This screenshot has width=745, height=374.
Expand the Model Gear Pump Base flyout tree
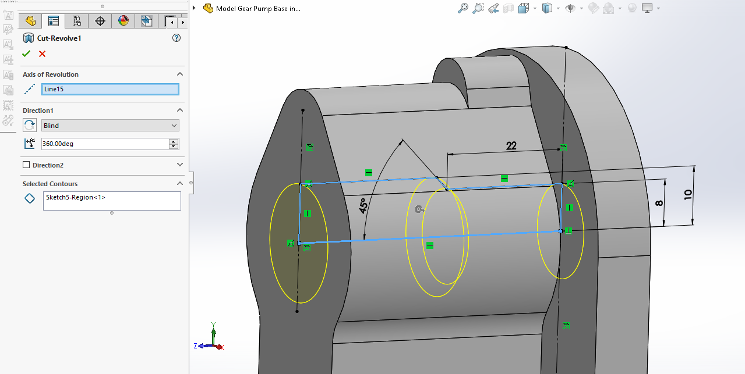(193, 8)
